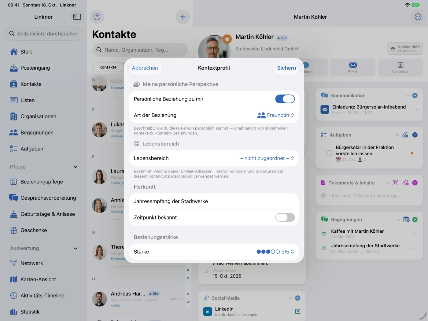Screen dimensions: 428x321
Task: Save the Kontextprofil with Sichern
Action: tap(286, 68)
